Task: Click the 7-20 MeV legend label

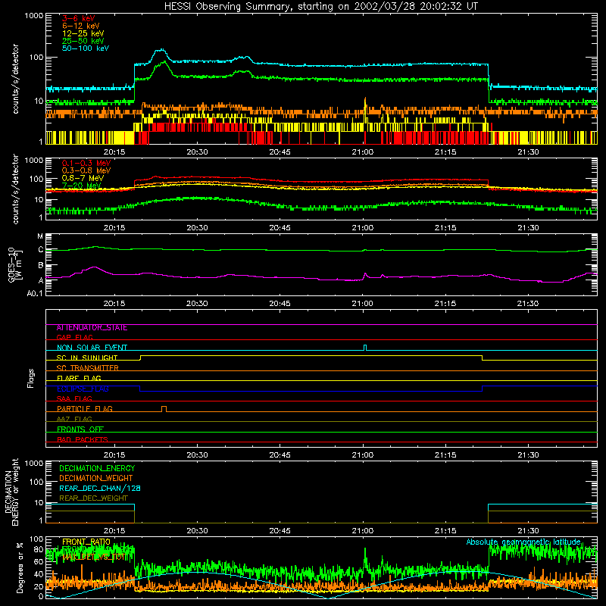Action: pos(82,186)
